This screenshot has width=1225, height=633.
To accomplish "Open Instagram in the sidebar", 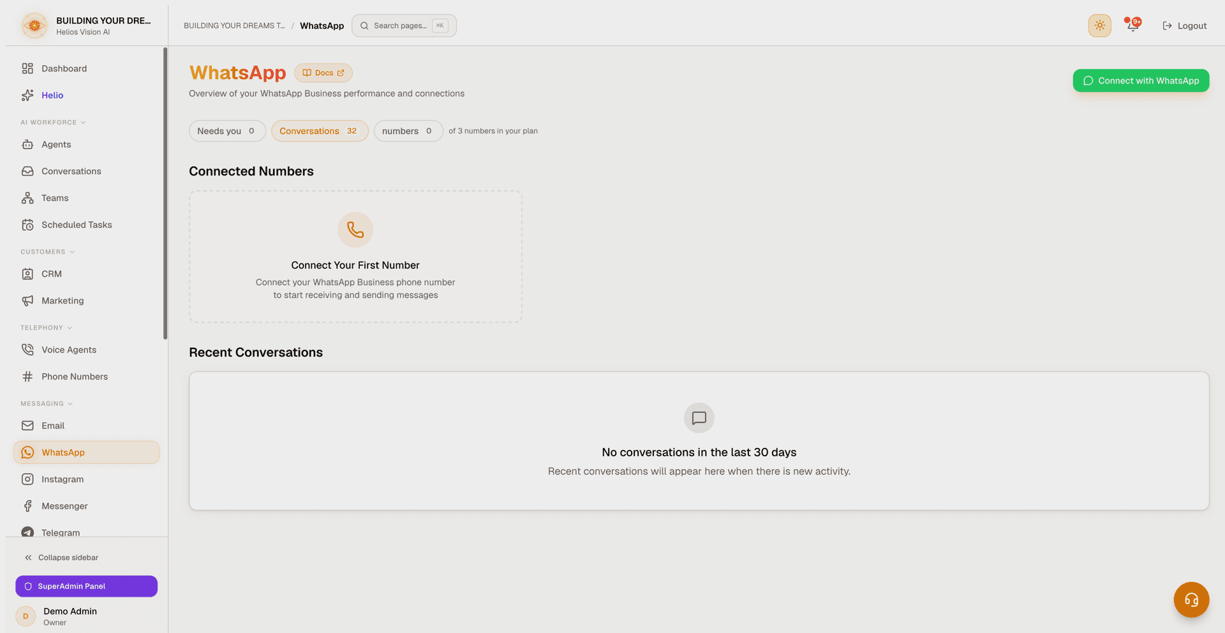I will point(86,479).
